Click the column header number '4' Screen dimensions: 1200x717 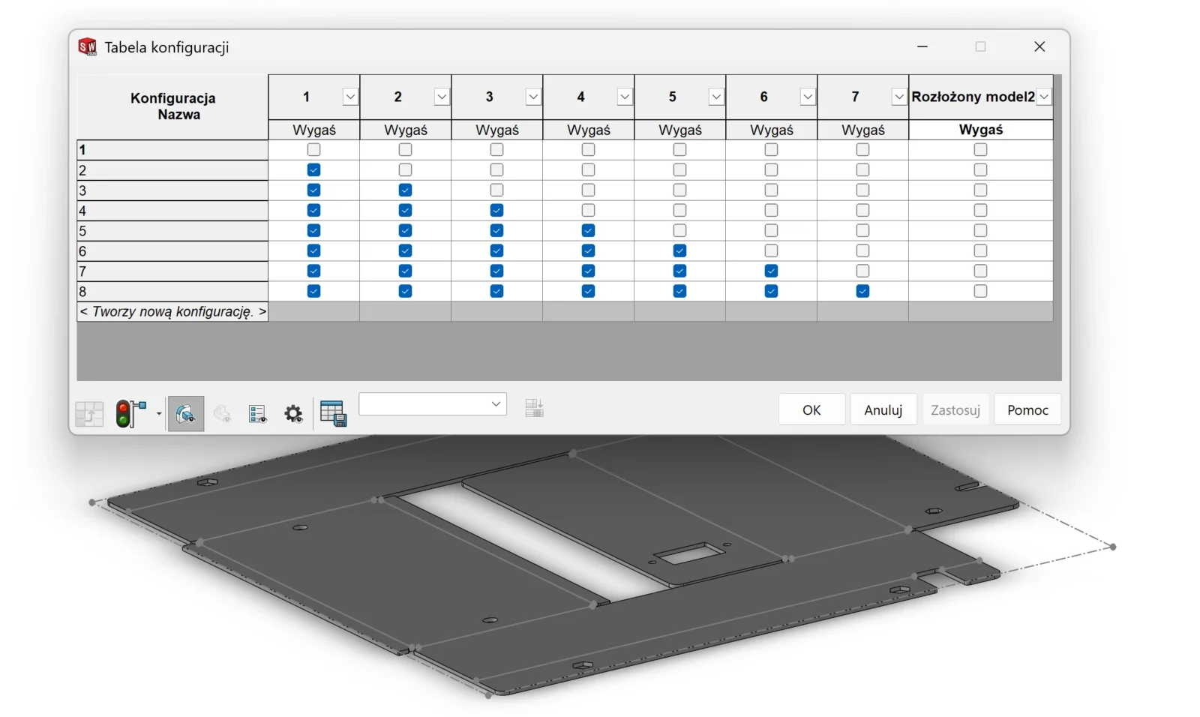pyautogui.click(x=580, y=97)
